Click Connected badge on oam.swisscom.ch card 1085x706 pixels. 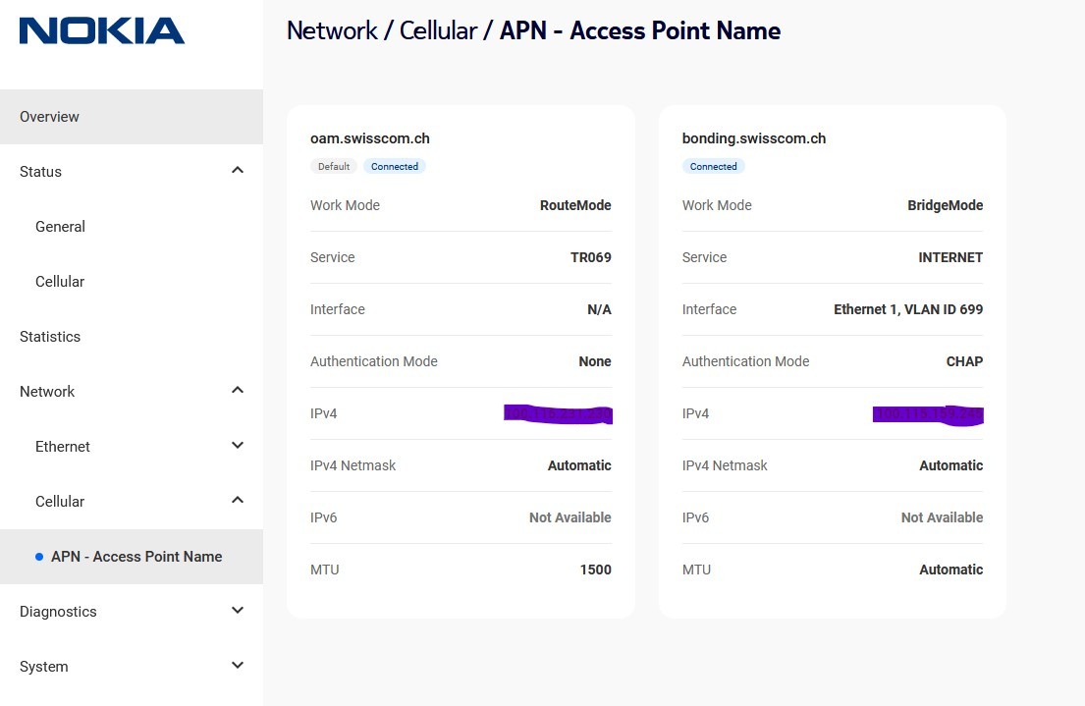pos(395,167)
